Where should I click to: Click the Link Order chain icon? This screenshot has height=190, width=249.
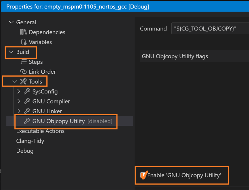coord(23,72)
